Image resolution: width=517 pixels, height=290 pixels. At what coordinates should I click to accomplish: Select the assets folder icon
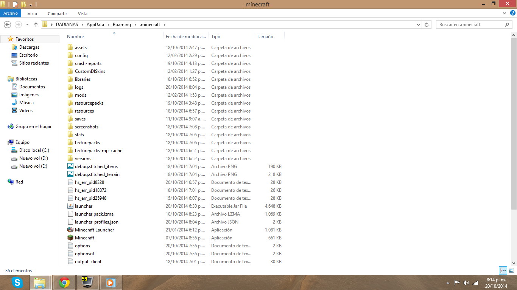tap(70, 48)
